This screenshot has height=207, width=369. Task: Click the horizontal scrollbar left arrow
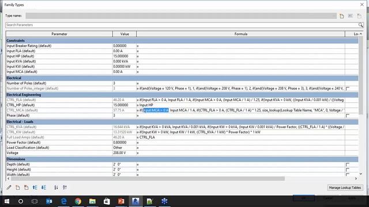(x=9, y=179)
